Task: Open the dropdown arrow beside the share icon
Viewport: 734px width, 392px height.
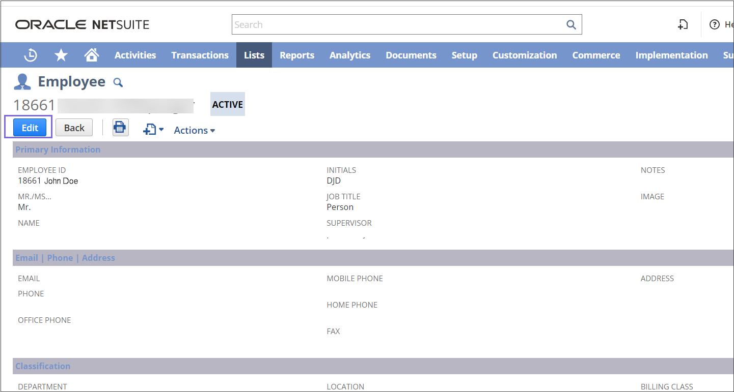Action: [x=160, y=130]
